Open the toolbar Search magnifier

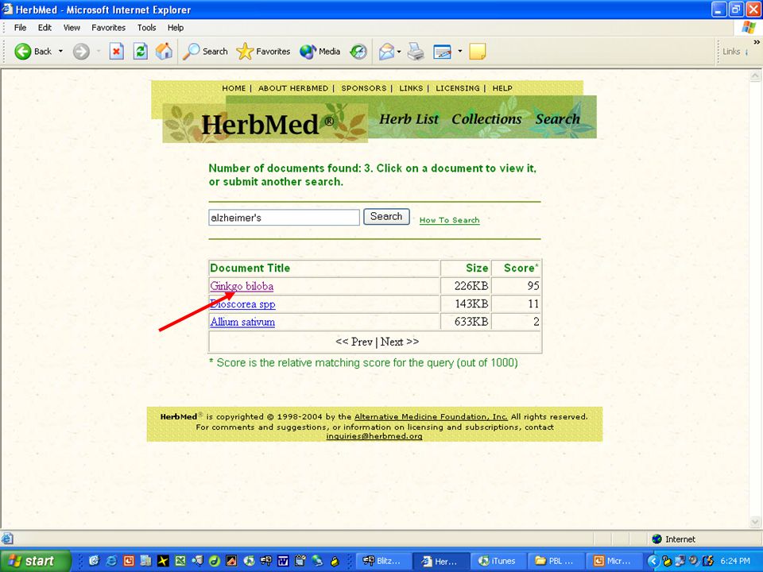[x=205, y=51]
